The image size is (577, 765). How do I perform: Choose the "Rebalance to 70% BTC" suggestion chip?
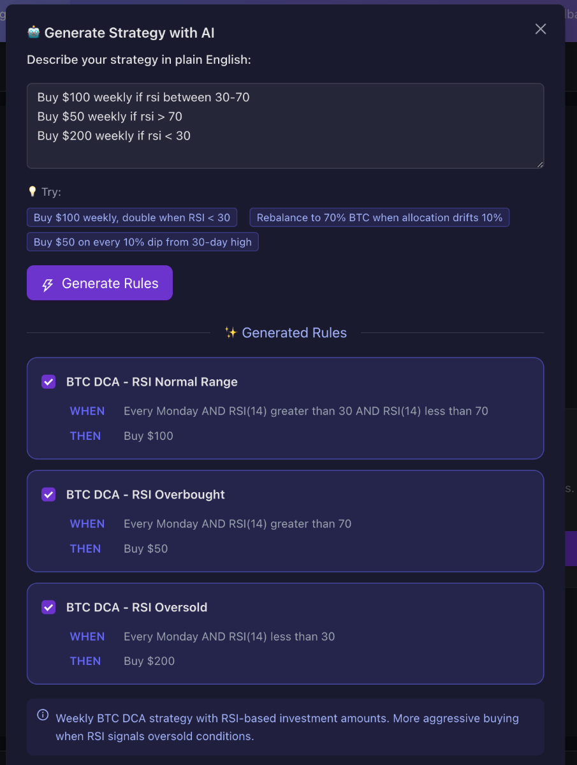tap(379, 217)
